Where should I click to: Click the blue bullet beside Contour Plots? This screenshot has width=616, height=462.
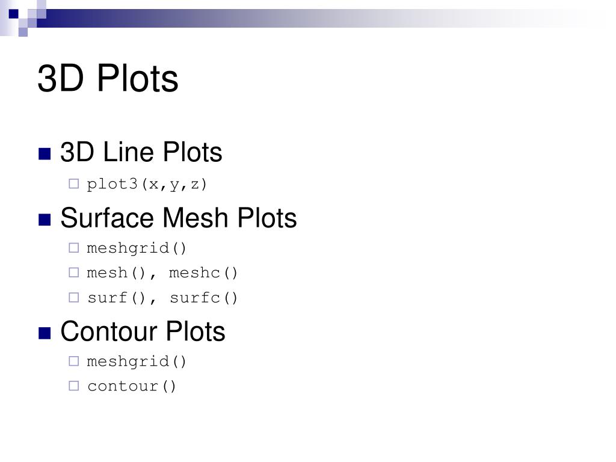[45, 333]
